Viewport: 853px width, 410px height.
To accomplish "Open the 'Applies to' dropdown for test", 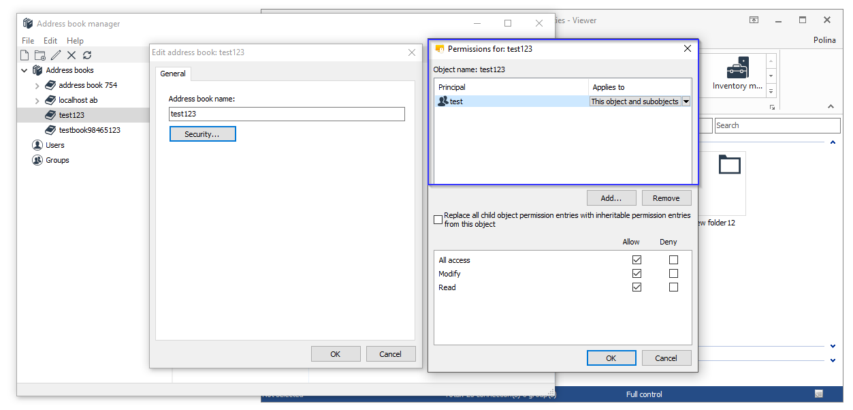I will pos(686,101).
